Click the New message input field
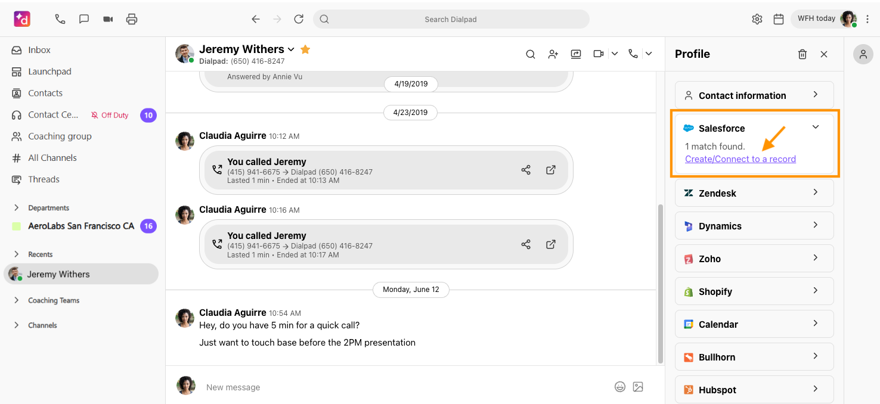This screenshot has height=404, width=880. (405, 387)
